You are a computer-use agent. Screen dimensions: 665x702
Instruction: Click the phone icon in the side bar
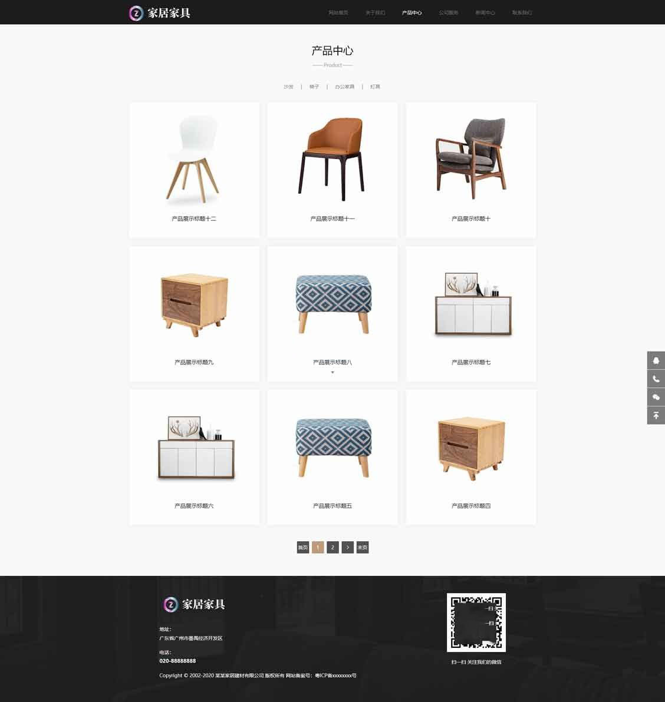click(x=656, y=379)
